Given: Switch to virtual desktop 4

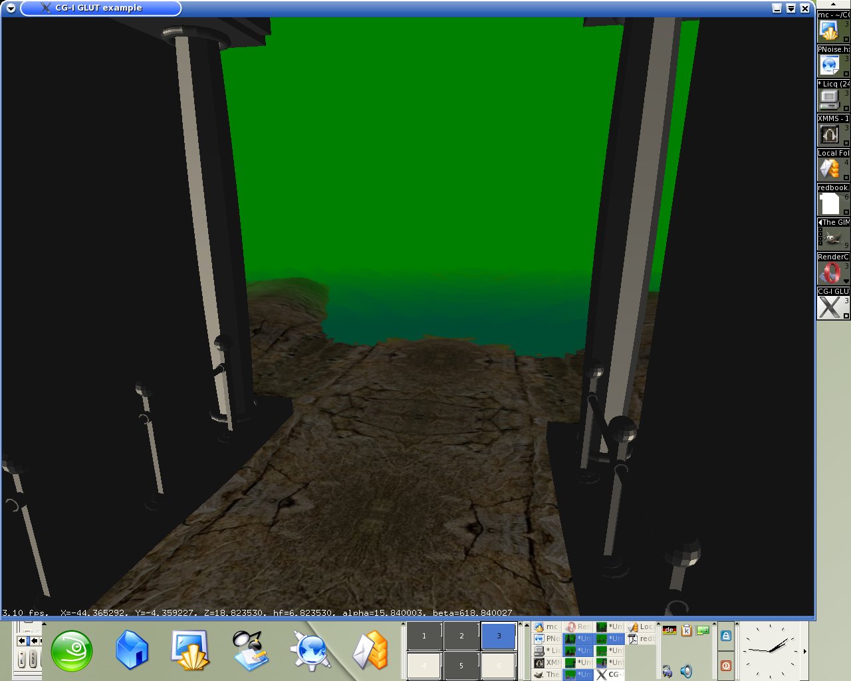Looking at the screenshot, I should pos(424,666).
